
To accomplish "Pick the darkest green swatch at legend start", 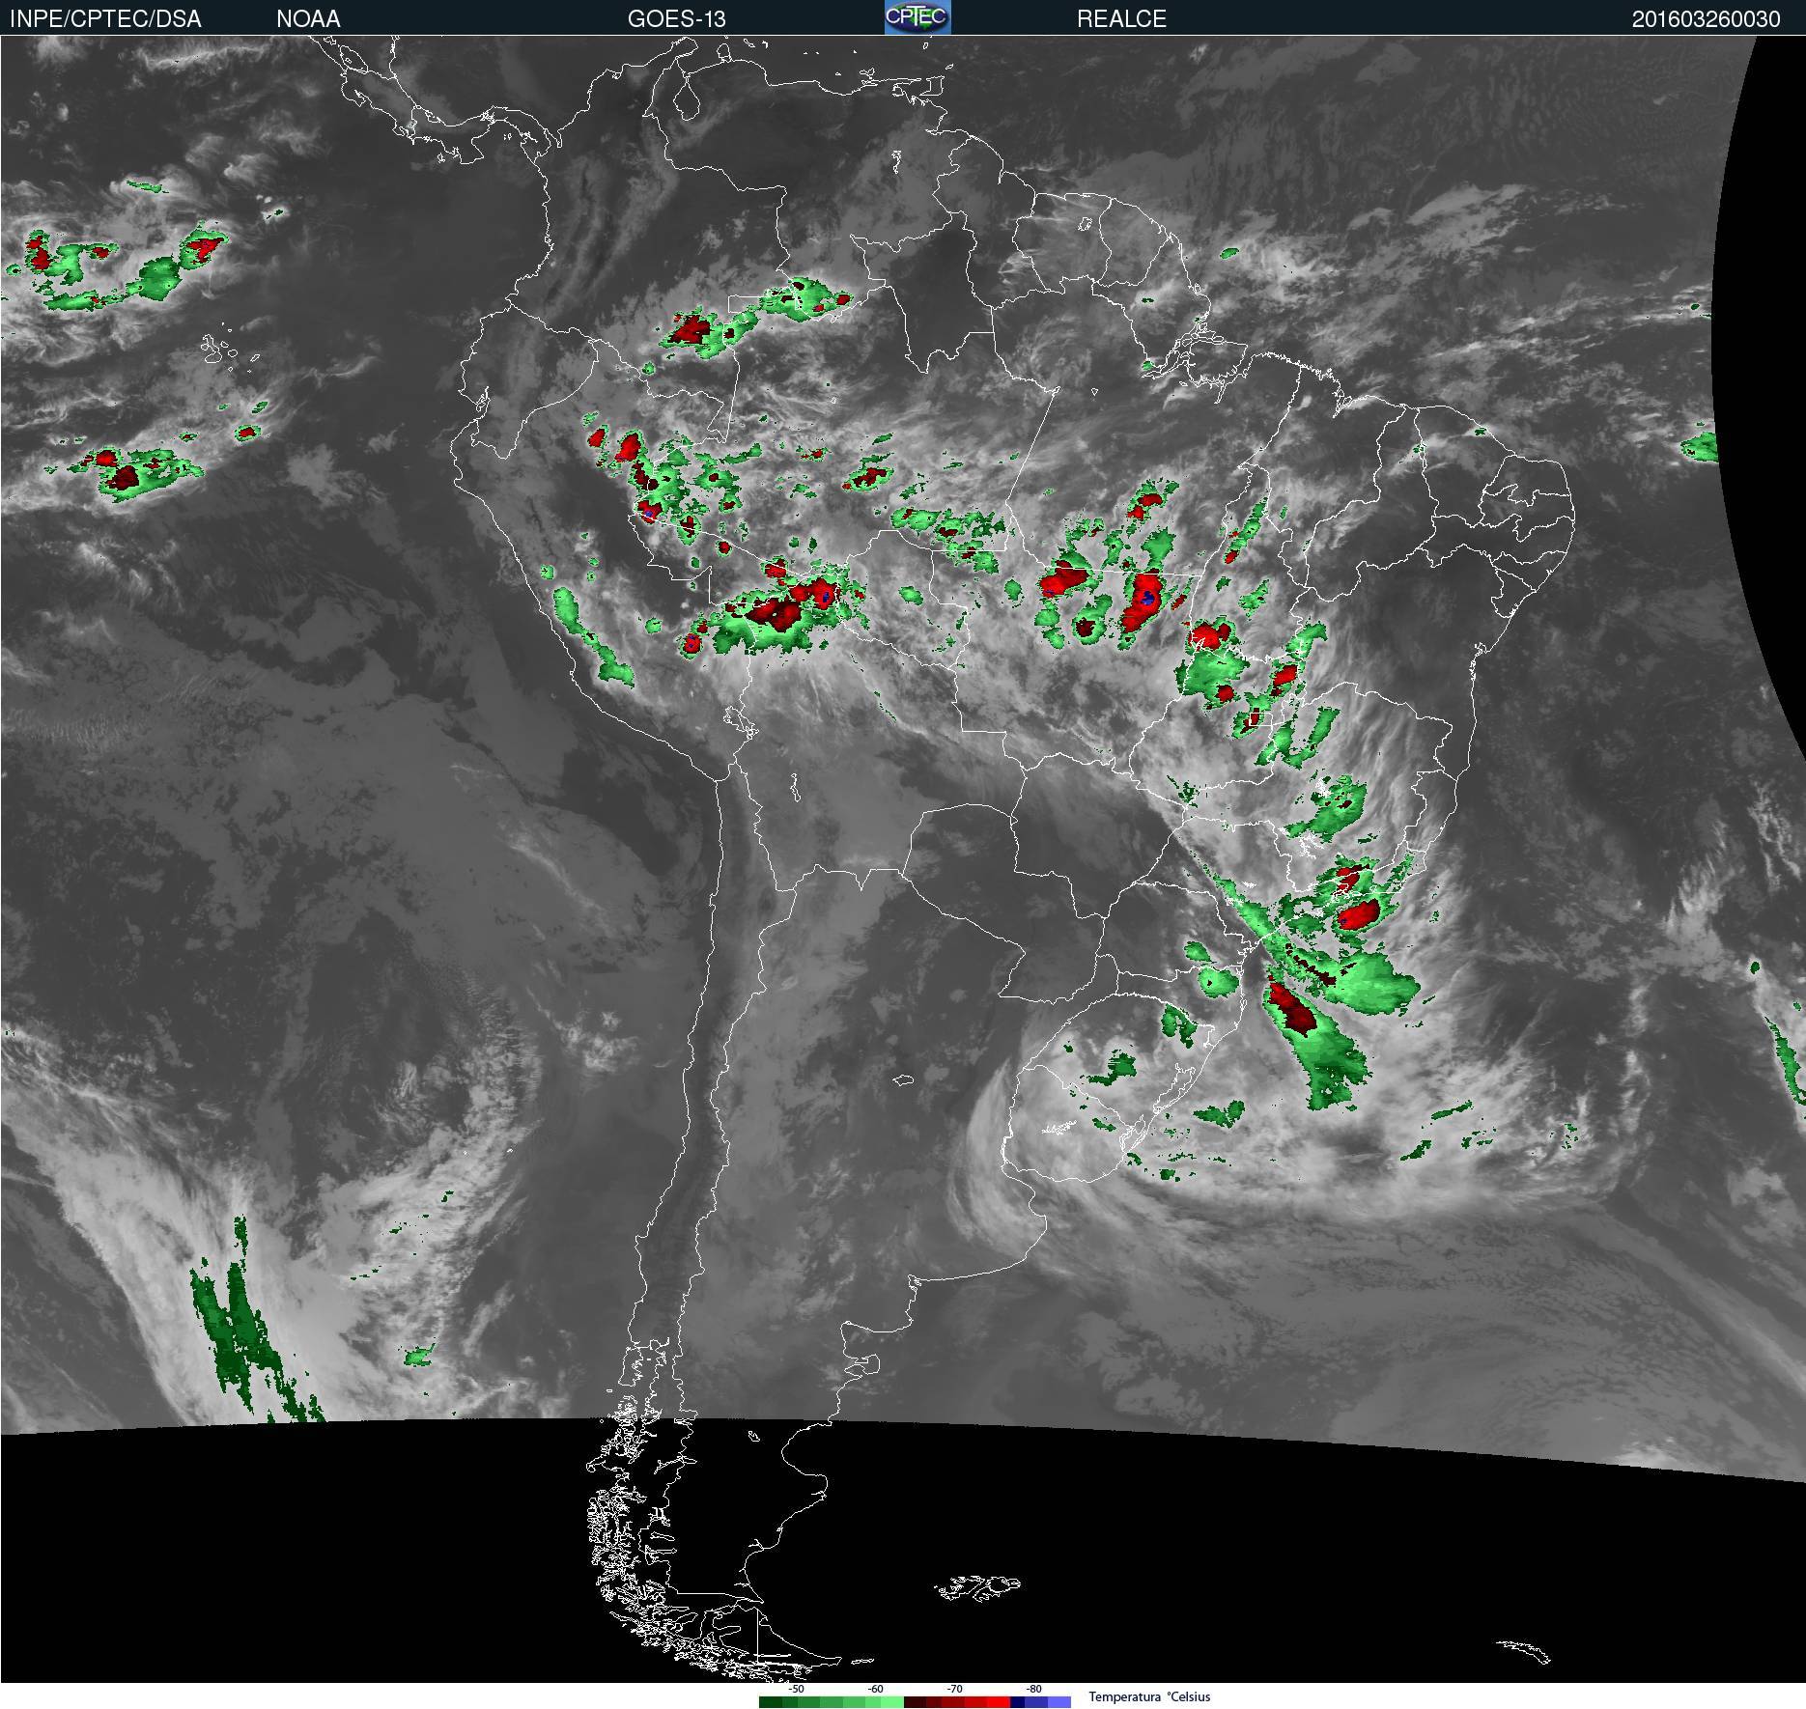I will pyautogui.click(x=771, y=1702).
